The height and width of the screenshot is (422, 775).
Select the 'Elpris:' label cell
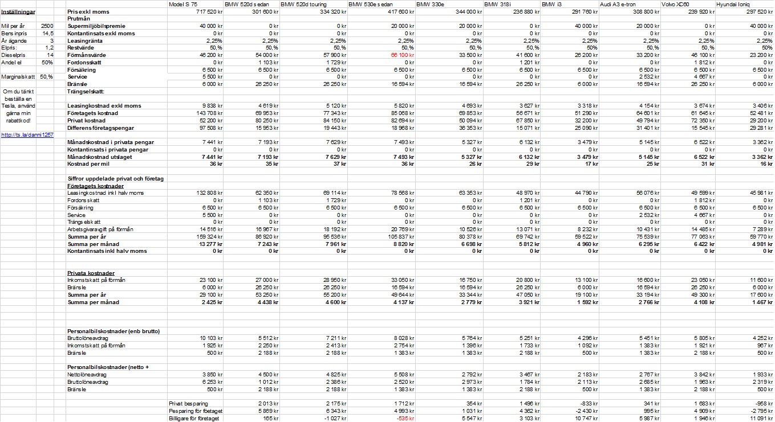pos(9,48)
